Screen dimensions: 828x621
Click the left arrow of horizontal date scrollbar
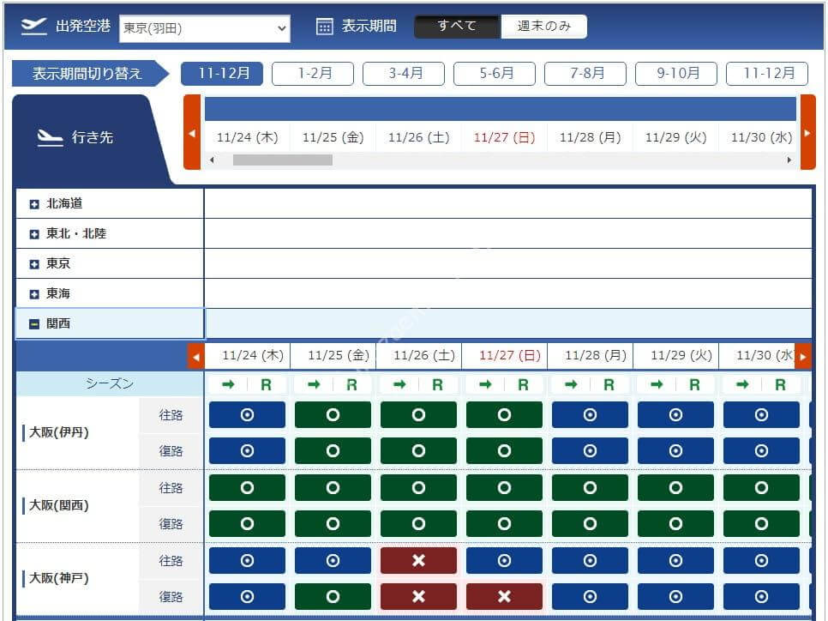point(213,160)
